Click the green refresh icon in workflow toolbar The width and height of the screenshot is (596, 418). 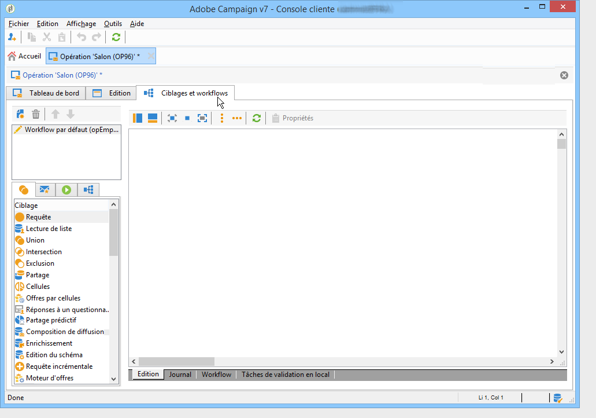(x=257, y=118)
